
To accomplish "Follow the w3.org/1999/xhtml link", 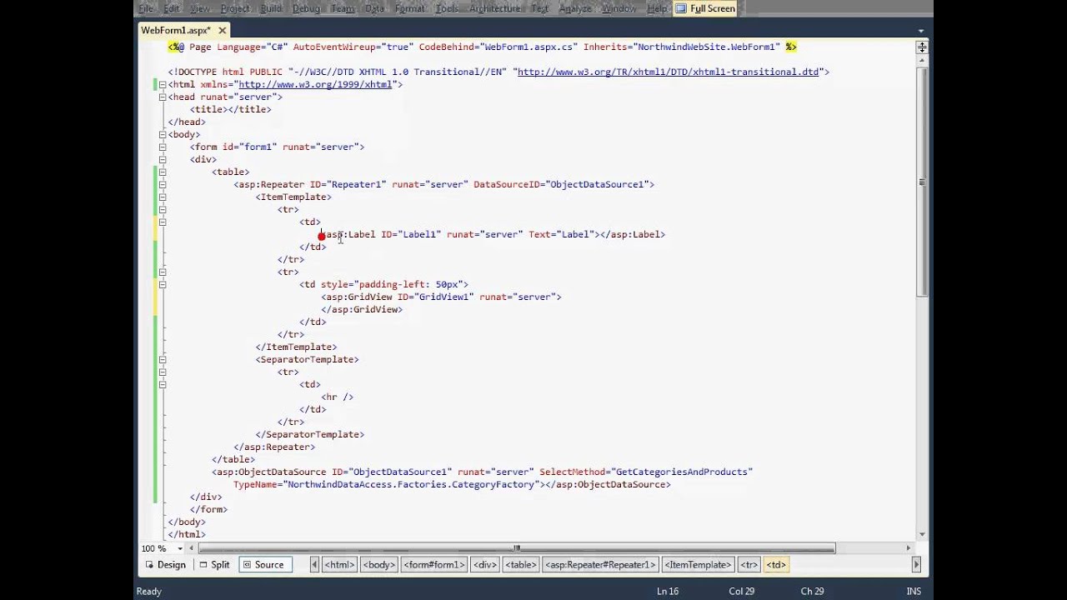I will tap(315, 84).
